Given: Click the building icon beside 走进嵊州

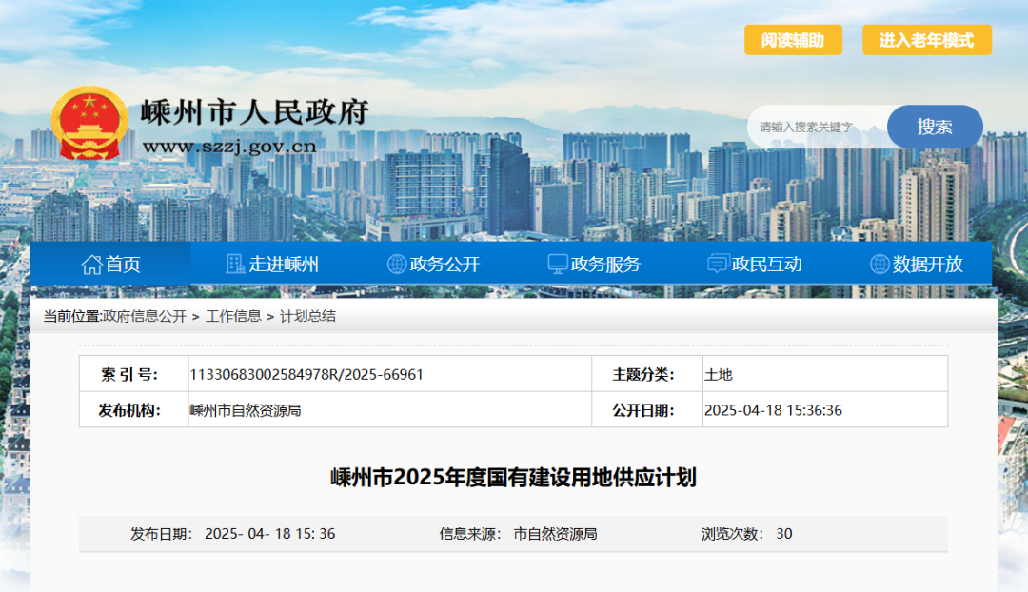Looking at the screenshot, I should (235, 265).
